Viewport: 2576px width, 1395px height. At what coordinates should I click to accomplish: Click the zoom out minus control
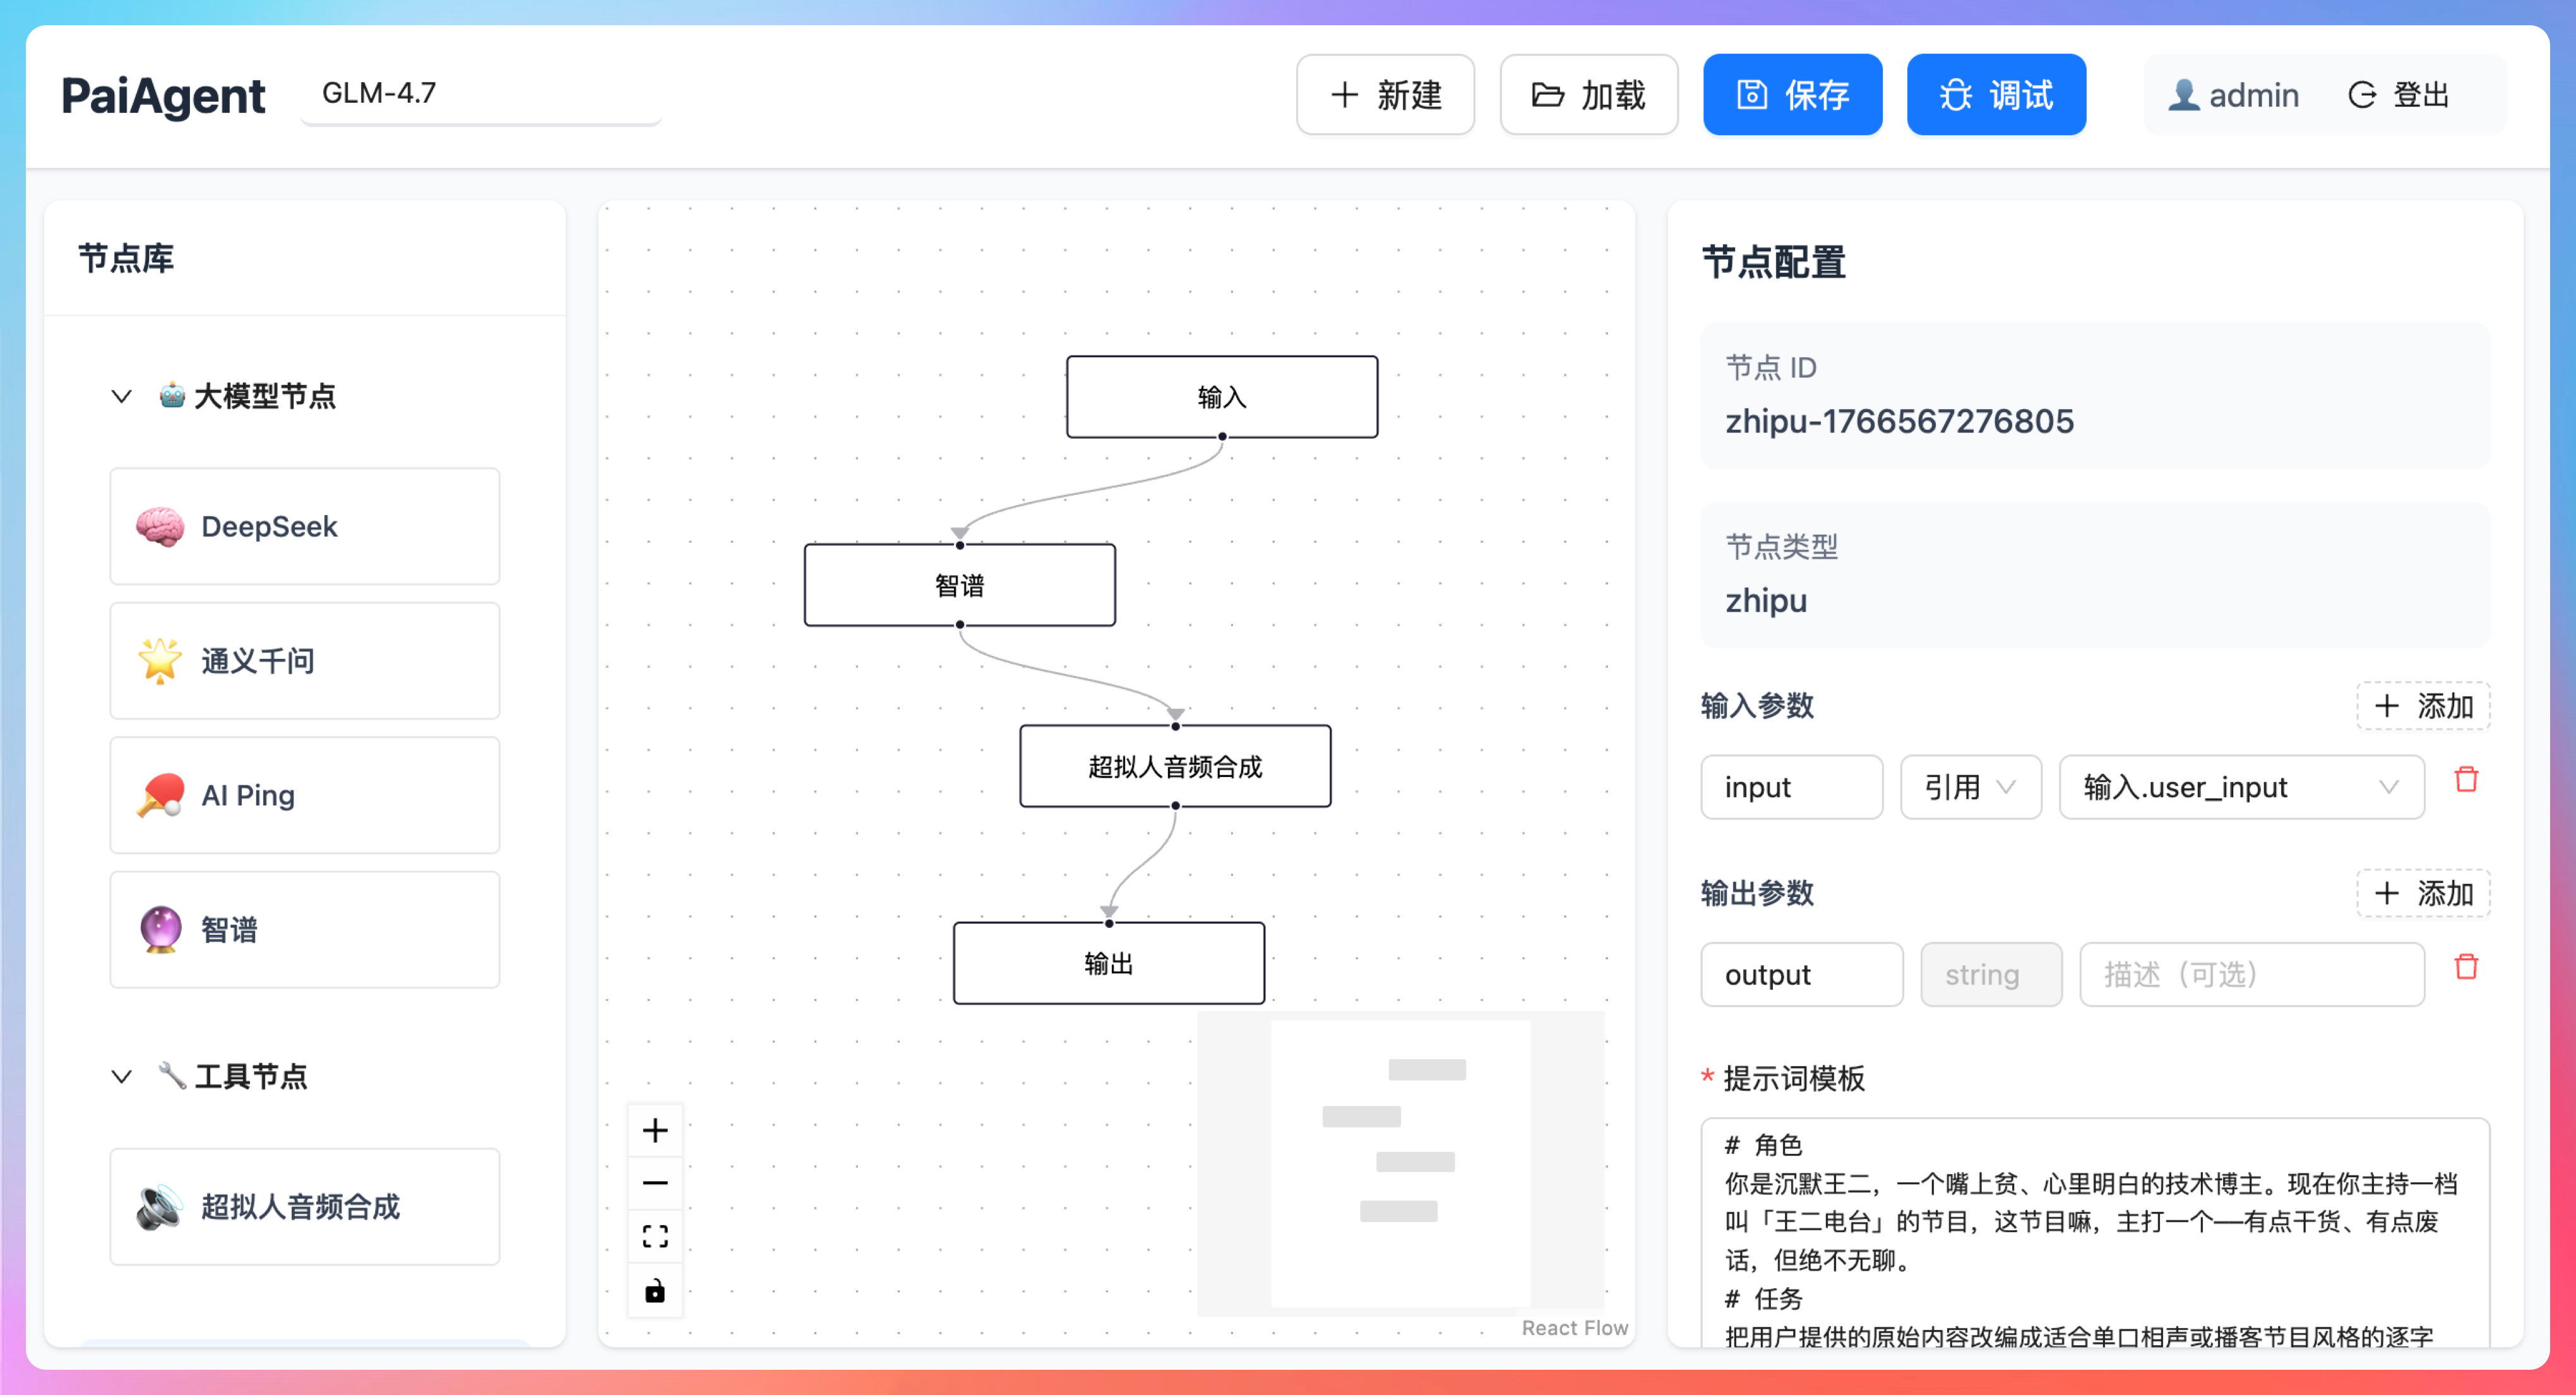[655, 1183]
